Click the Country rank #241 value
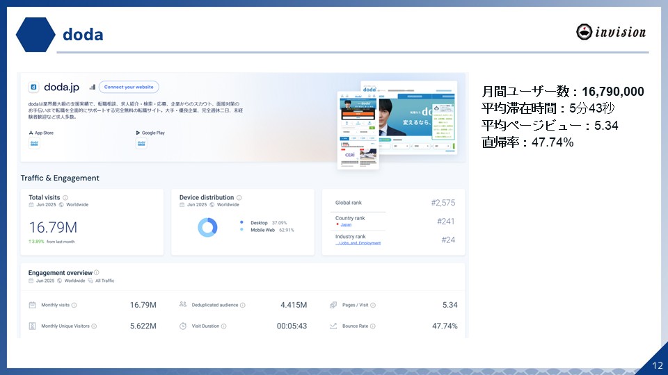668x375 pixels. [x=445, y=222]
